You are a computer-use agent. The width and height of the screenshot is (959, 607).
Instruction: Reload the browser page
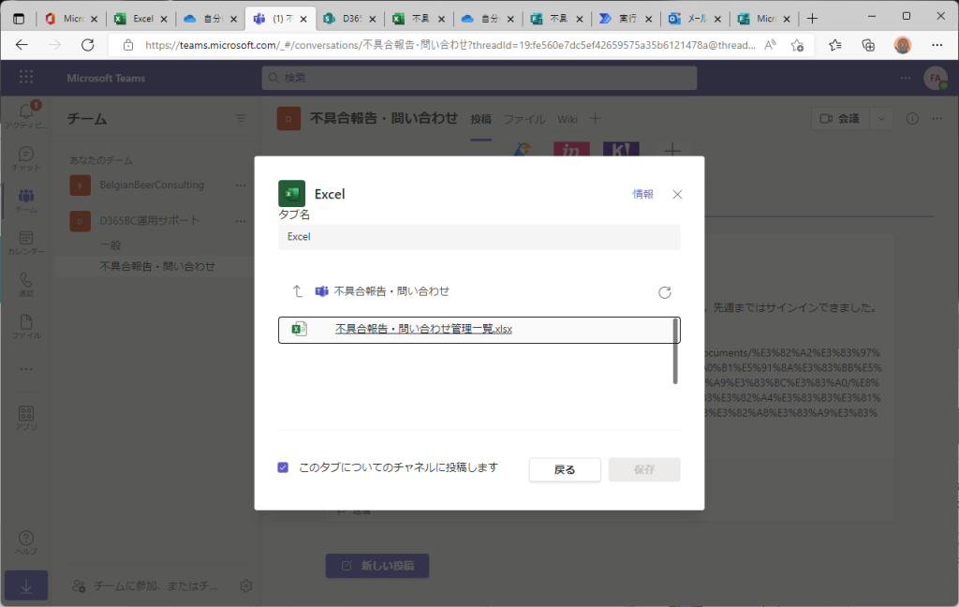88,45
